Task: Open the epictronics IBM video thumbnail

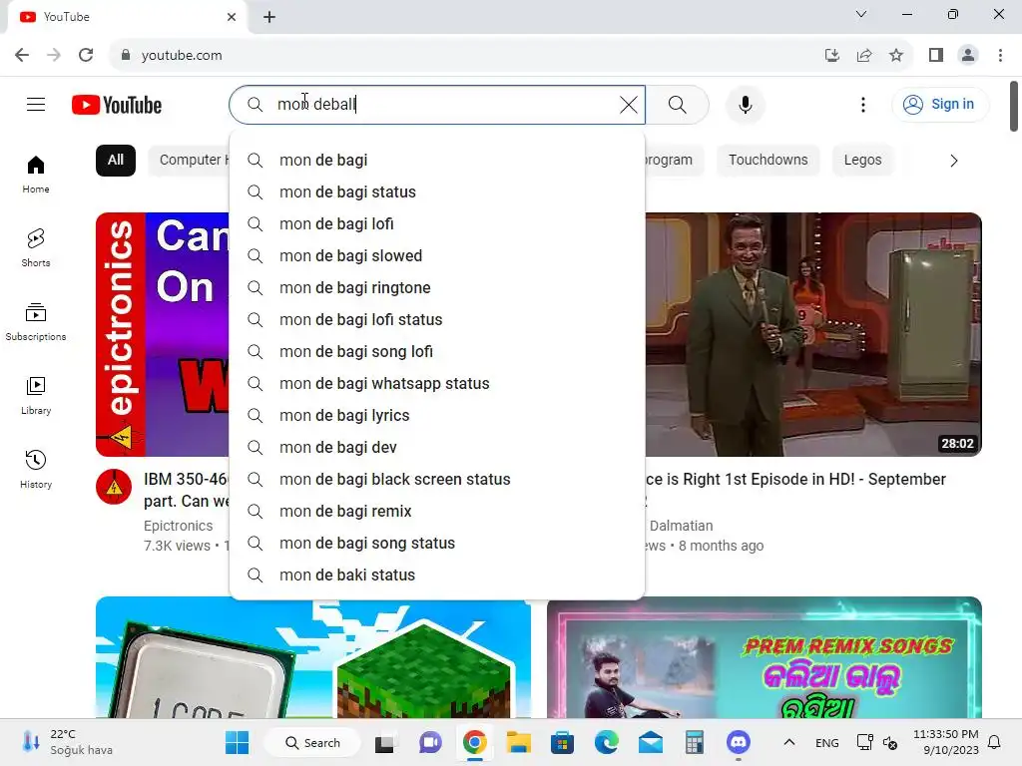Action: click(163, 334)
